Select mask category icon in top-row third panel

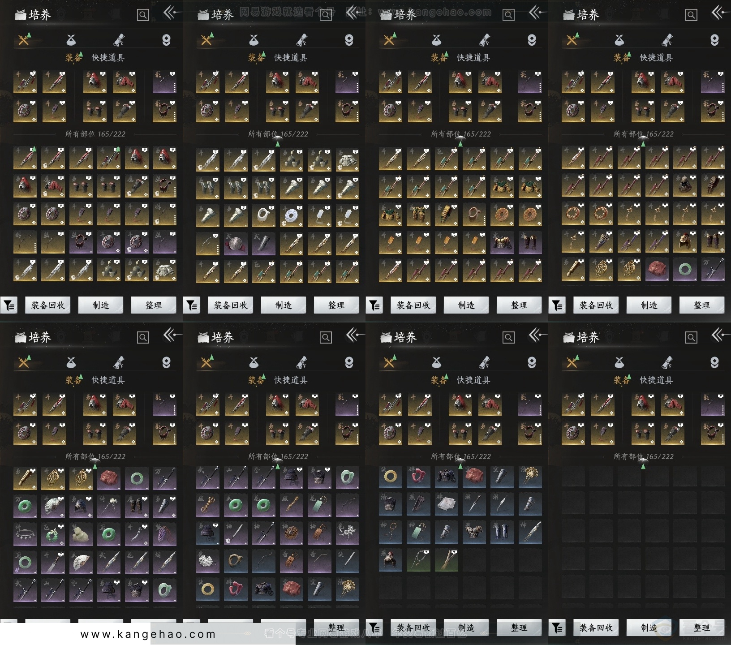532,40
